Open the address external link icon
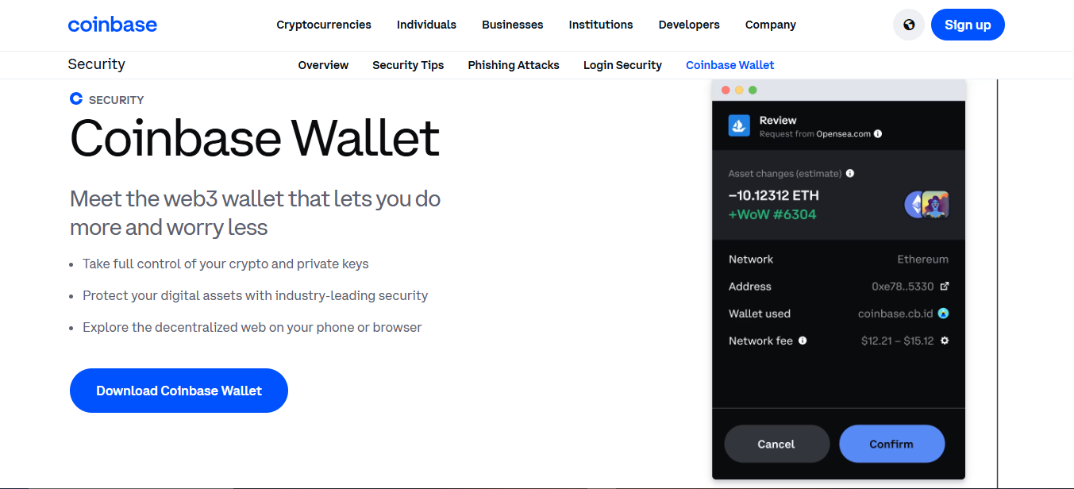The width and height of the screenshot is (1074, 489). pyautogui.click(x=944, y=287)
